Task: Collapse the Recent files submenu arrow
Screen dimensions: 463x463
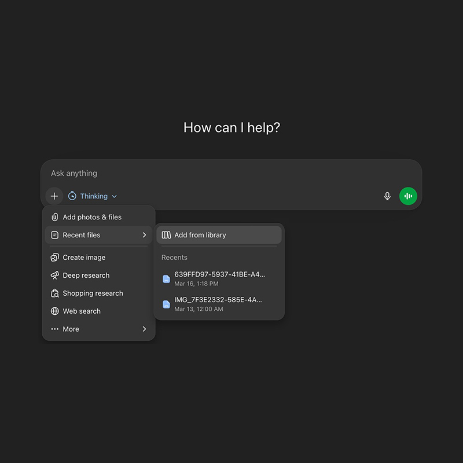Action: coord(144,235)
